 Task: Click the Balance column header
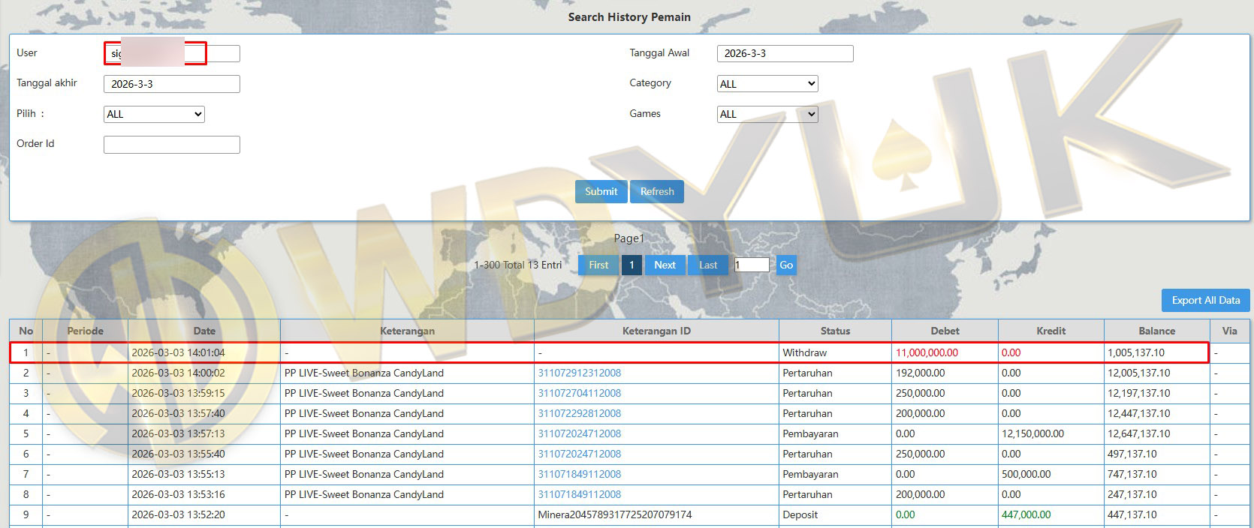click(x=1156, y=331)
